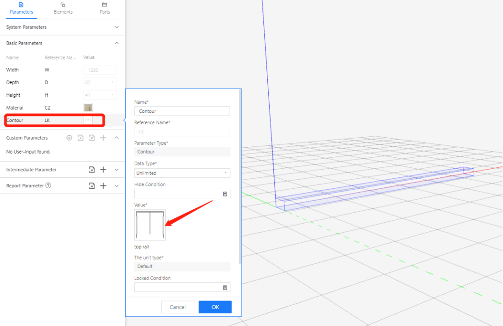Screen dimensions: 503x326
Task: Click the top rail contour thumbnail
Action: coord(150,225)
